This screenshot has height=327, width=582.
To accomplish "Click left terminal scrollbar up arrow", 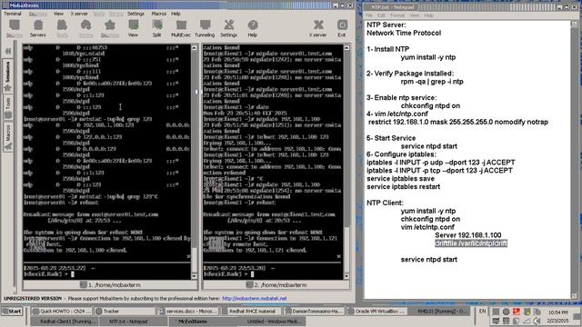I will pyautogui.click(x=194, y=48).
